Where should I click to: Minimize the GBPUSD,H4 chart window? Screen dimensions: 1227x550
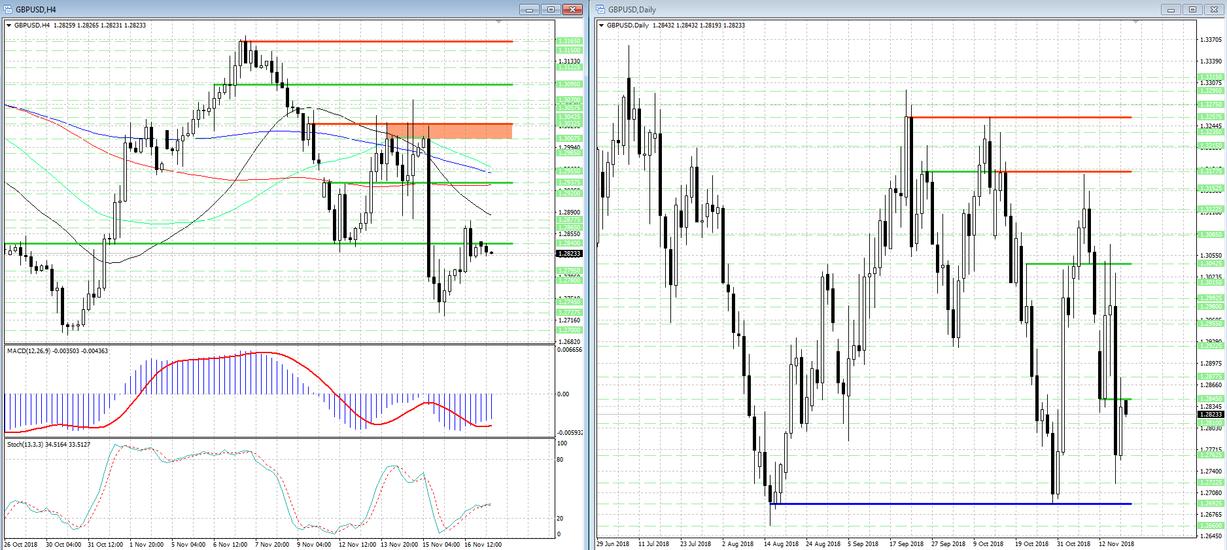tap(529, 9)
